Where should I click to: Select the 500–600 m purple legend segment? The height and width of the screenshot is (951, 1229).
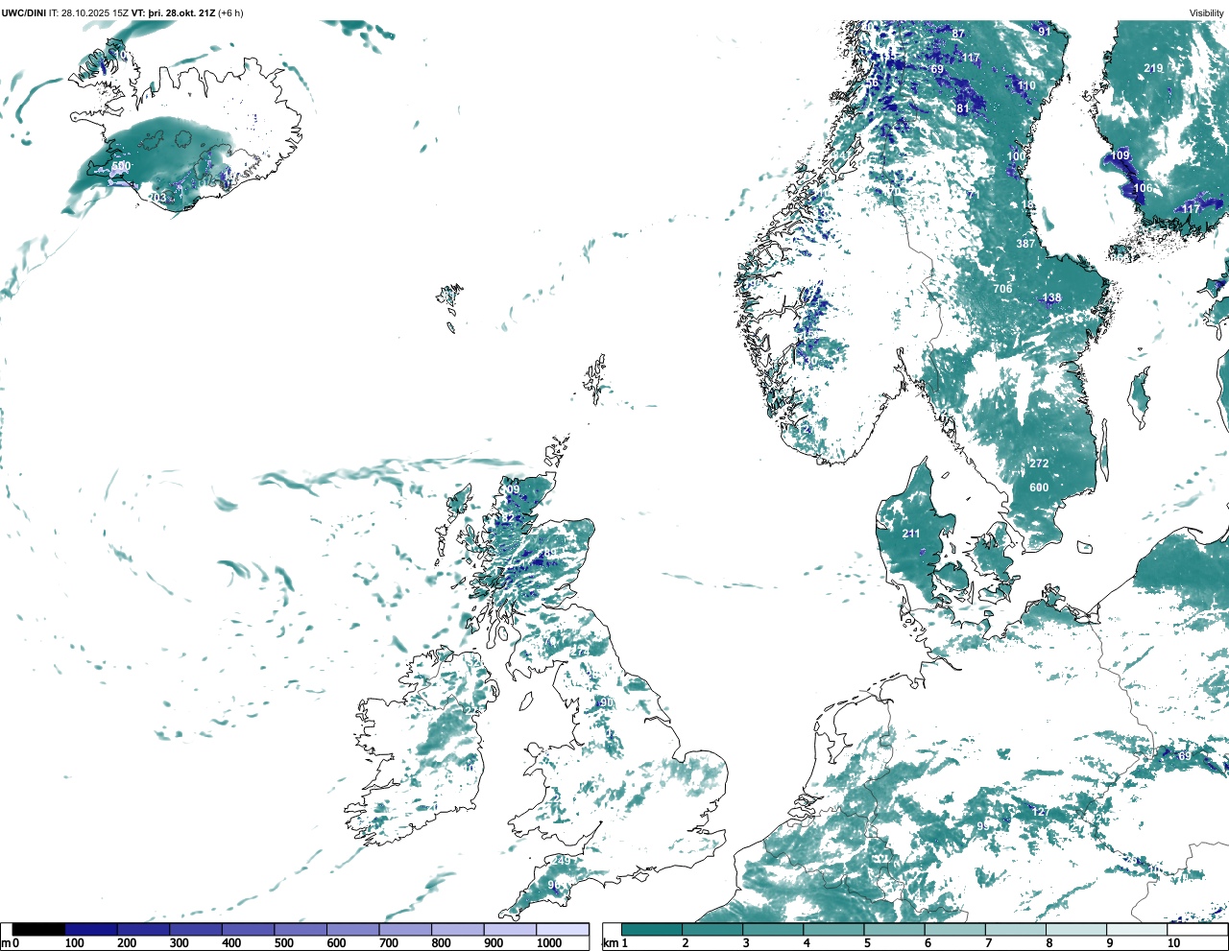coord(301,929)
